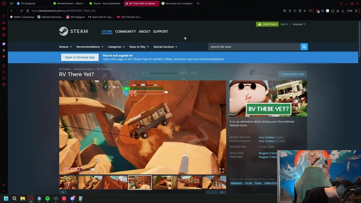The width and height of the screenshot is (361, 203).
Task: Expand the Browse dropdown
Action: 65,47
